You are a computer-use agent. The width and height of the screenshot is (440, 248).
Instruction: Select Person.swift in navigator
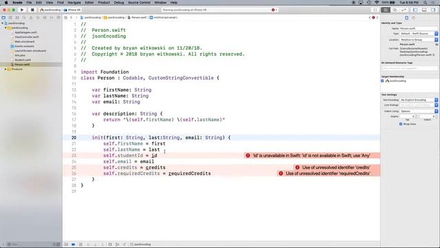point(22,65)
